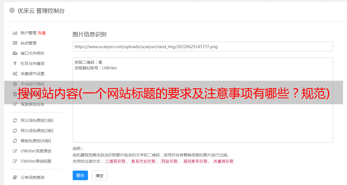Click the refresh icon for 同义词伪原创[1版]

pos(15,120)
